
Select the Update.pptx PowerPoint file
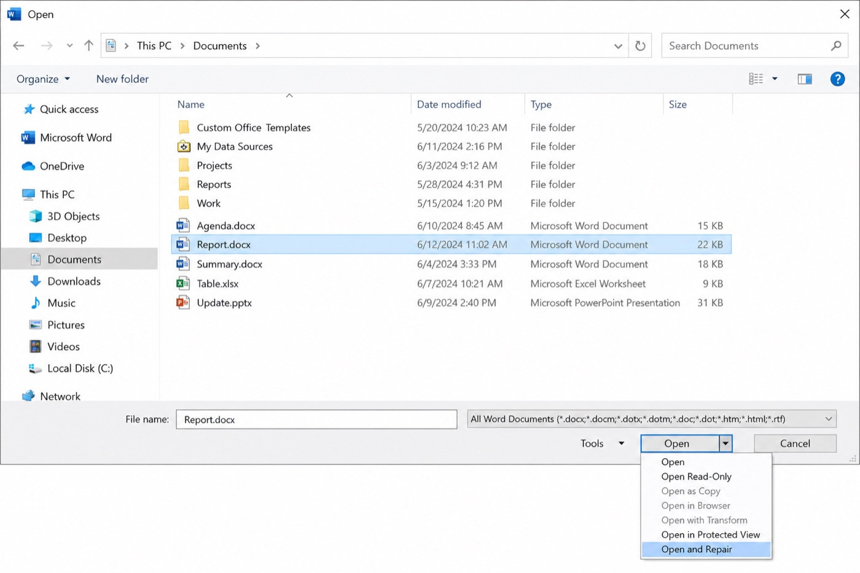pyautogui.click(x=224, y=303)
